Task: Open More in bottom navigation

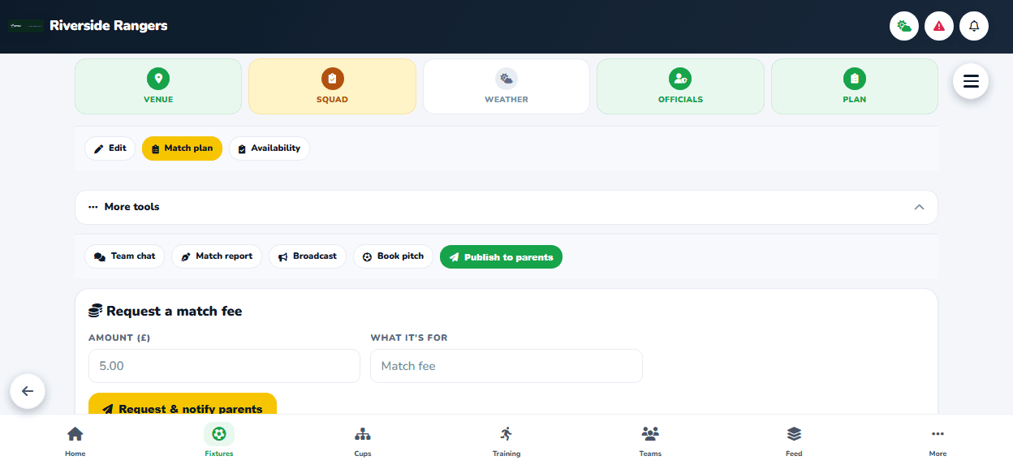Action: (938, 441)
